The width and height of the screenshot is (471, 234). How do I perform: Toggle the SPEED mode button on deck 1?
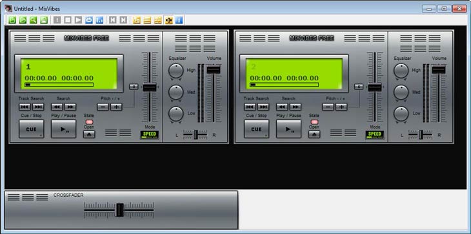(x=149, y=134)
